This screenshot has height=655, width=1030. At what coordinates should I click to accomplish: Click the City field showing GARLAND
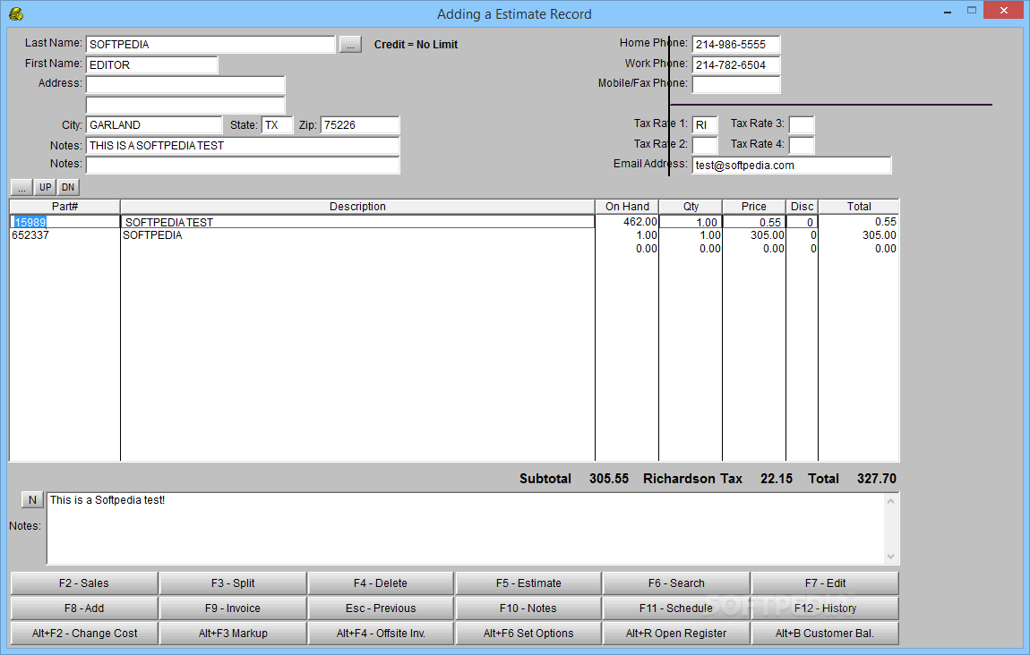154,125
